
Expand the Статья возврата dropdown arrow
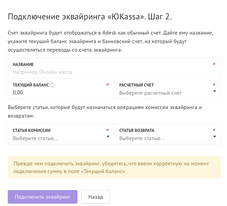click(215, 137)
